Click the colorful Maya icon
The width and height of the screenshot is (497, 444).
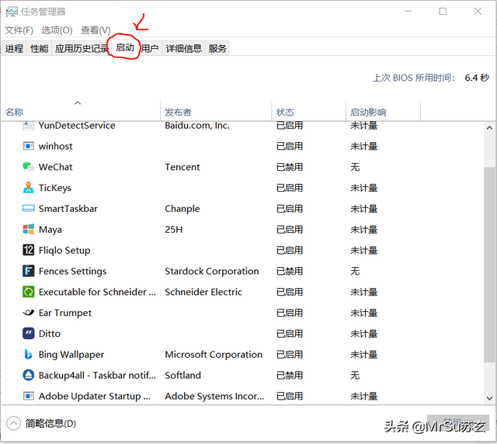(28, 229)
